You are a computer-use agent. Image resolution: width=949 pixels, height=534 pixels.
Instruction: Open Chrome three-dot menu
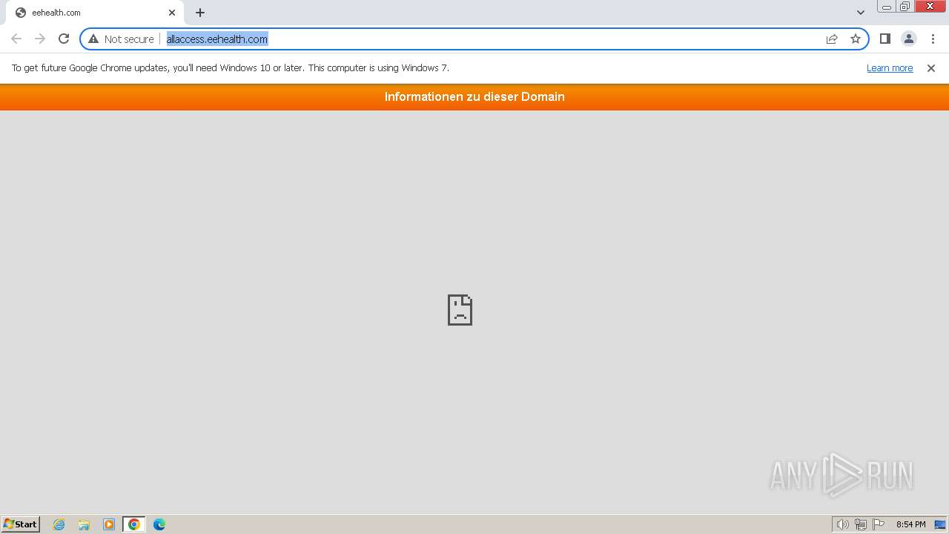tap(933, 39)
